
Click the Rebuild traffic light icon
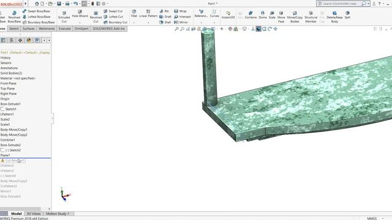[x=92, y=4]
